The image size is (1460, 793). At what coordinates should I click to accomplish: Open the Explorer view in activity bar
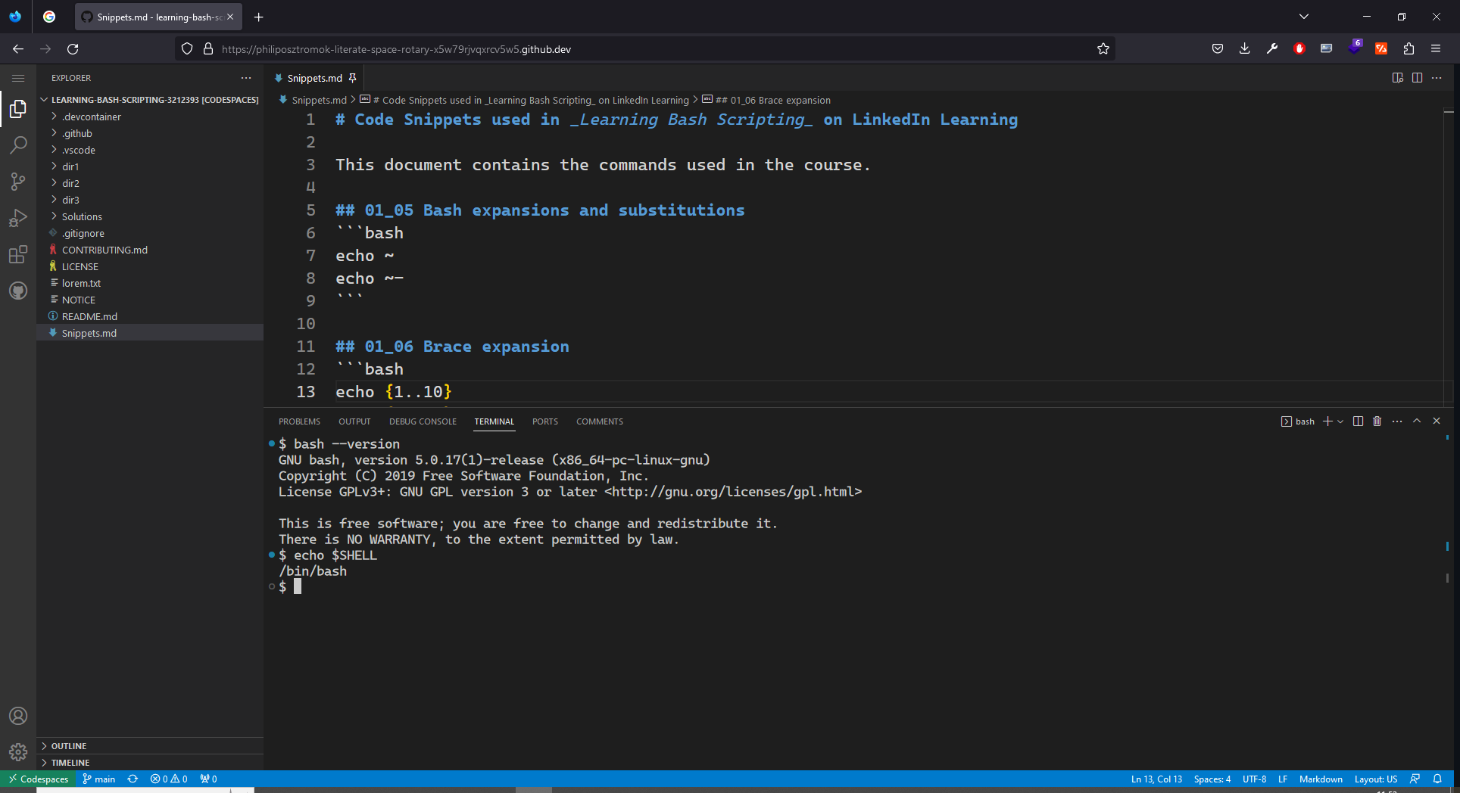(x=18, y=109)
